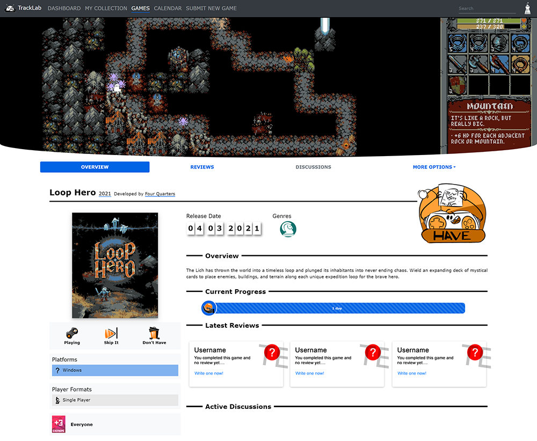537x441 pixels.
Task: Click the Everyone rating icon
Action: pos(59,424)
